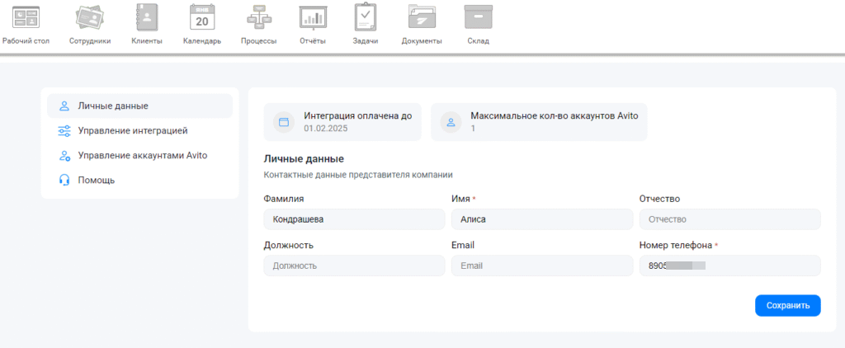The width and height of the screenshot is (845, 348).
Task: Click the user-gear icon beside Управление аккаунтами Avito
Action: click(x=64, y=156)
